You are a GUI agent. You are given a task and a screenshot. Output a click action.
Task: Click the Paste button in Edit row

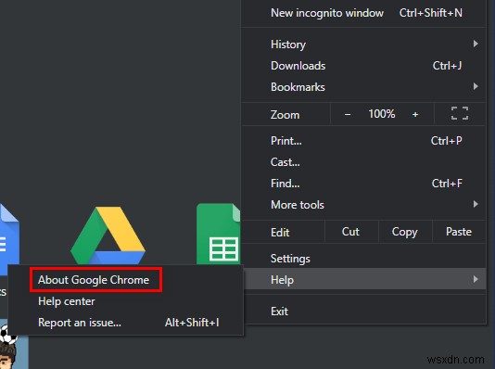coord(459,232)
